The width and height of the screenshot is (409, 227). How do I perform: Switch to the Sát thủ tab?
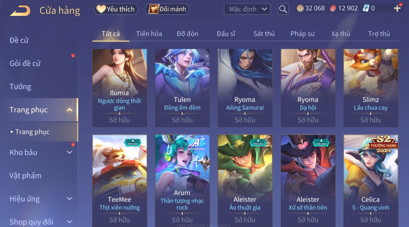[x=264, y=34]
